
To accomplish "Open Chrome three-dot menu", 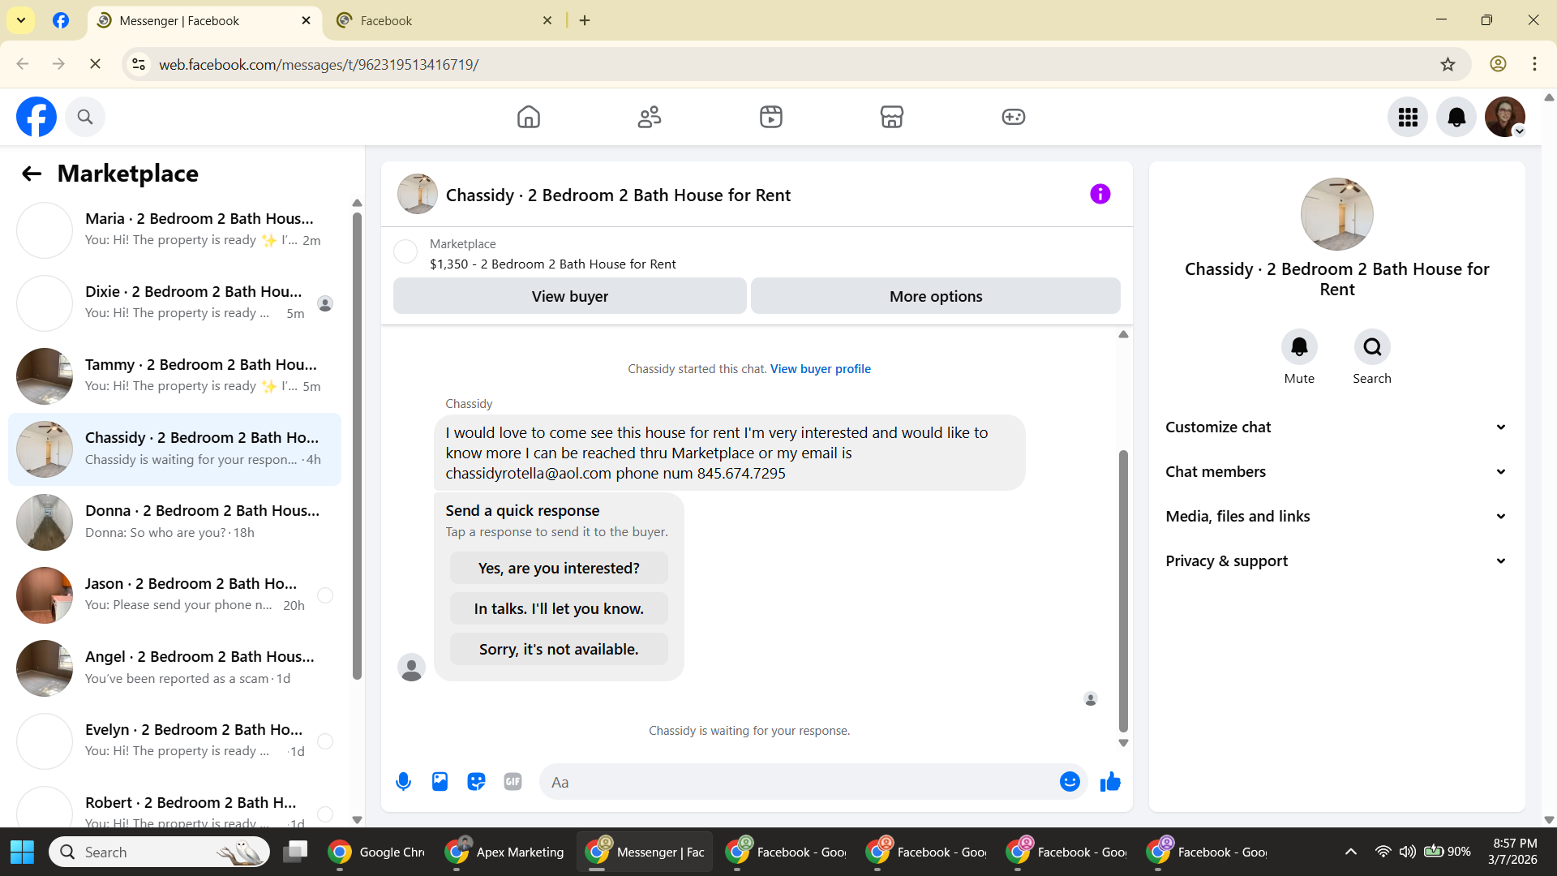I will (x=1534, y=64).
